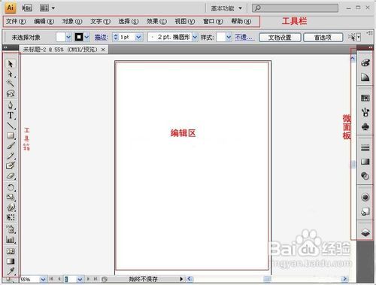Launch Adobe Bridge via Br icon
The width and height of the screenshot is (376, 285).
point(27,8)
